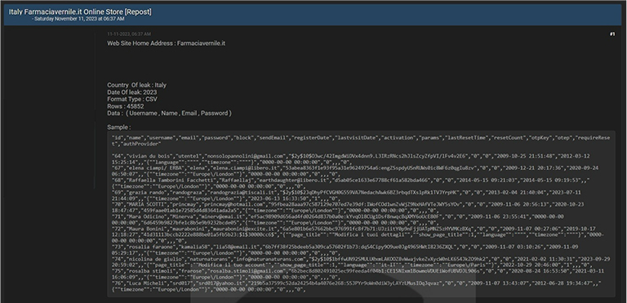The height and width of the screenshot is (303, 627).
Task: Click the thread date Saturday November 11, 2023
Action: tap(79, 19)
